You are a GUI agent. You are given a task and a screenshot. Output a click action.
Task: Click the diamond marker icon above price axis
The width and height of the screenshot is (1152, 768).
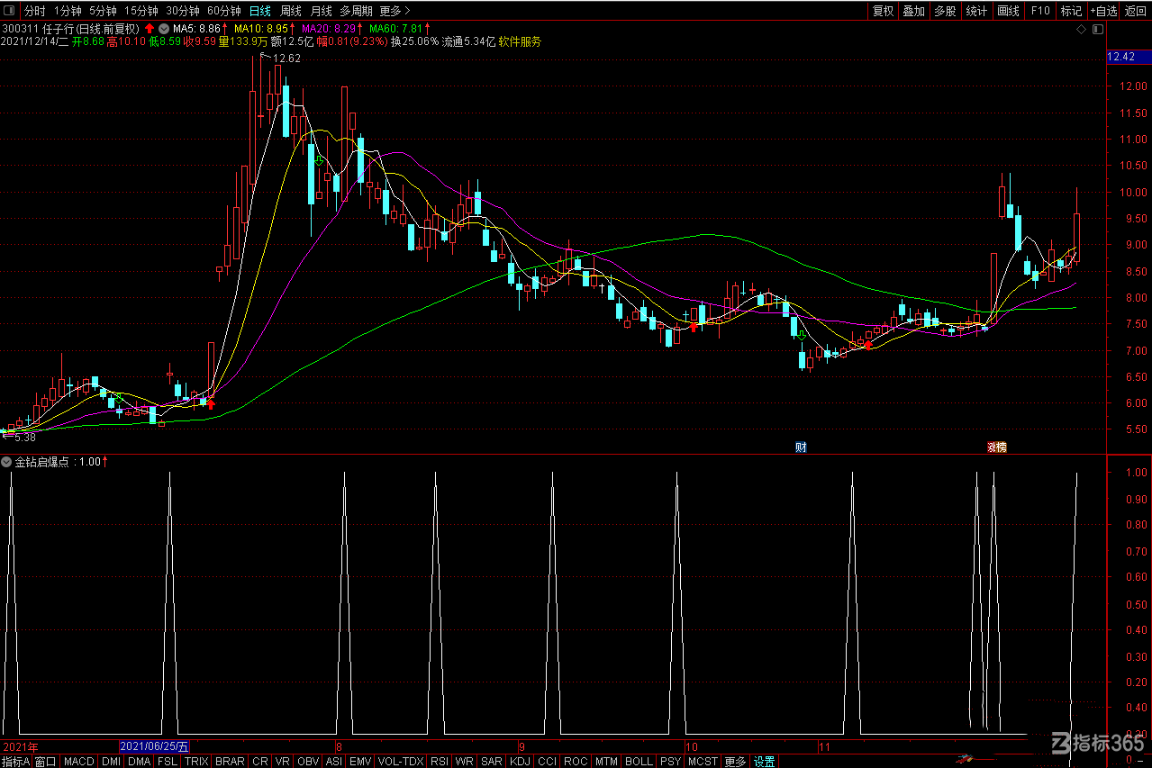pyautogui.click(x=1081, y=30)
